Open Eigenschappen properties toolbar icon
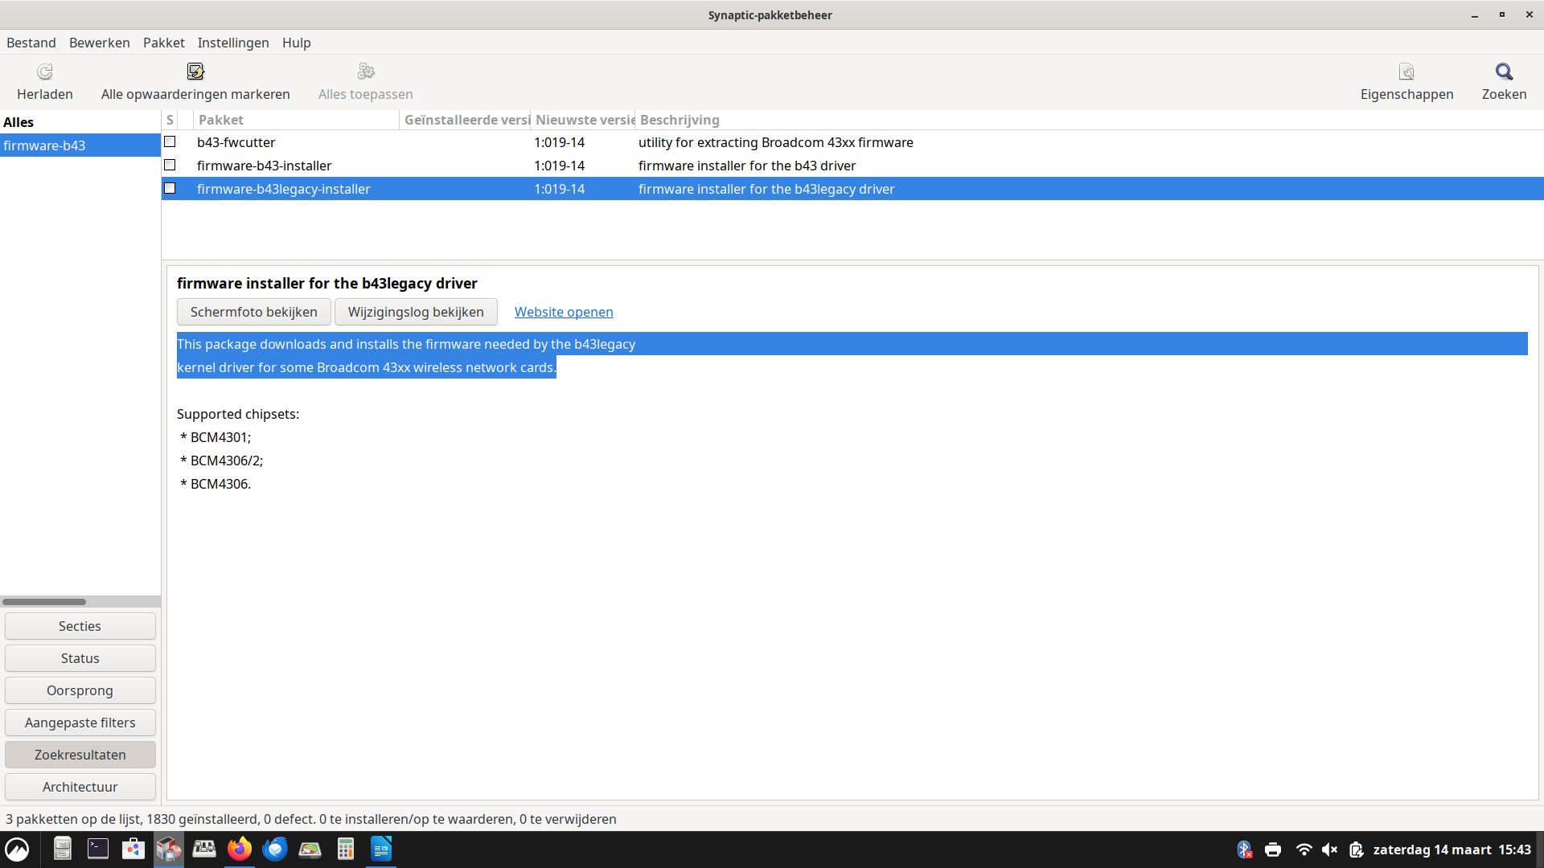The width and height of the screenshot is (1544, 868). [x=1406, y=72]
